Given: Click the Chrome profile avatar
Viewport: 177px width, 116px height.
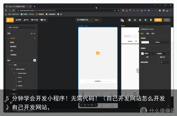Looking at the screenshot, I should point(167,11).
